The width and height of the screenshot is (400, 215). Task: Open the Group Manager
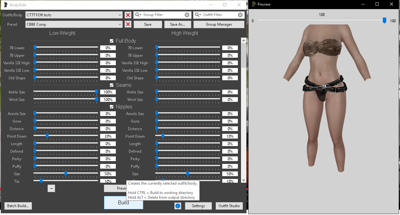point(219,24)
